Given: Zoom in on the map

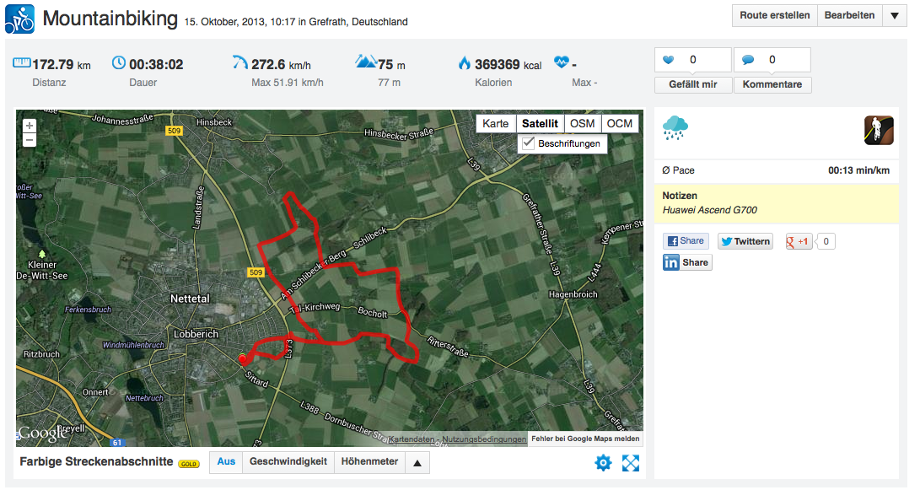Looking at the screenshot, I should click(30, 126).
